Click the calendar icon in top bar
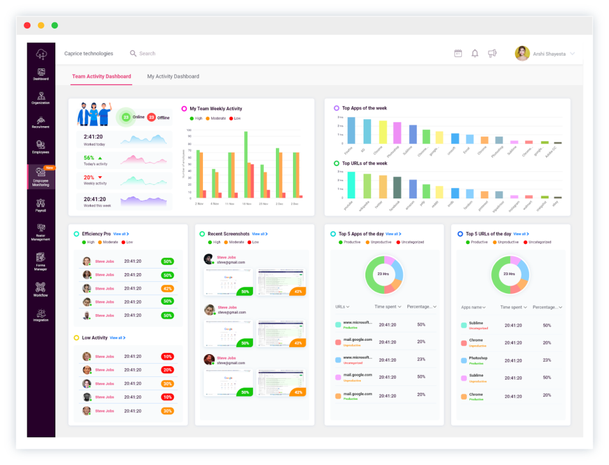The image size is (609, 465). point(458,53)
